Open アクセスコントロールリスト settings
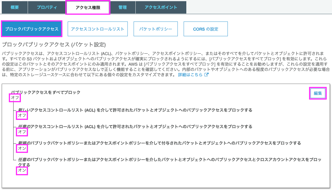This screenshot has width=332, height=190. pos(97,29)
